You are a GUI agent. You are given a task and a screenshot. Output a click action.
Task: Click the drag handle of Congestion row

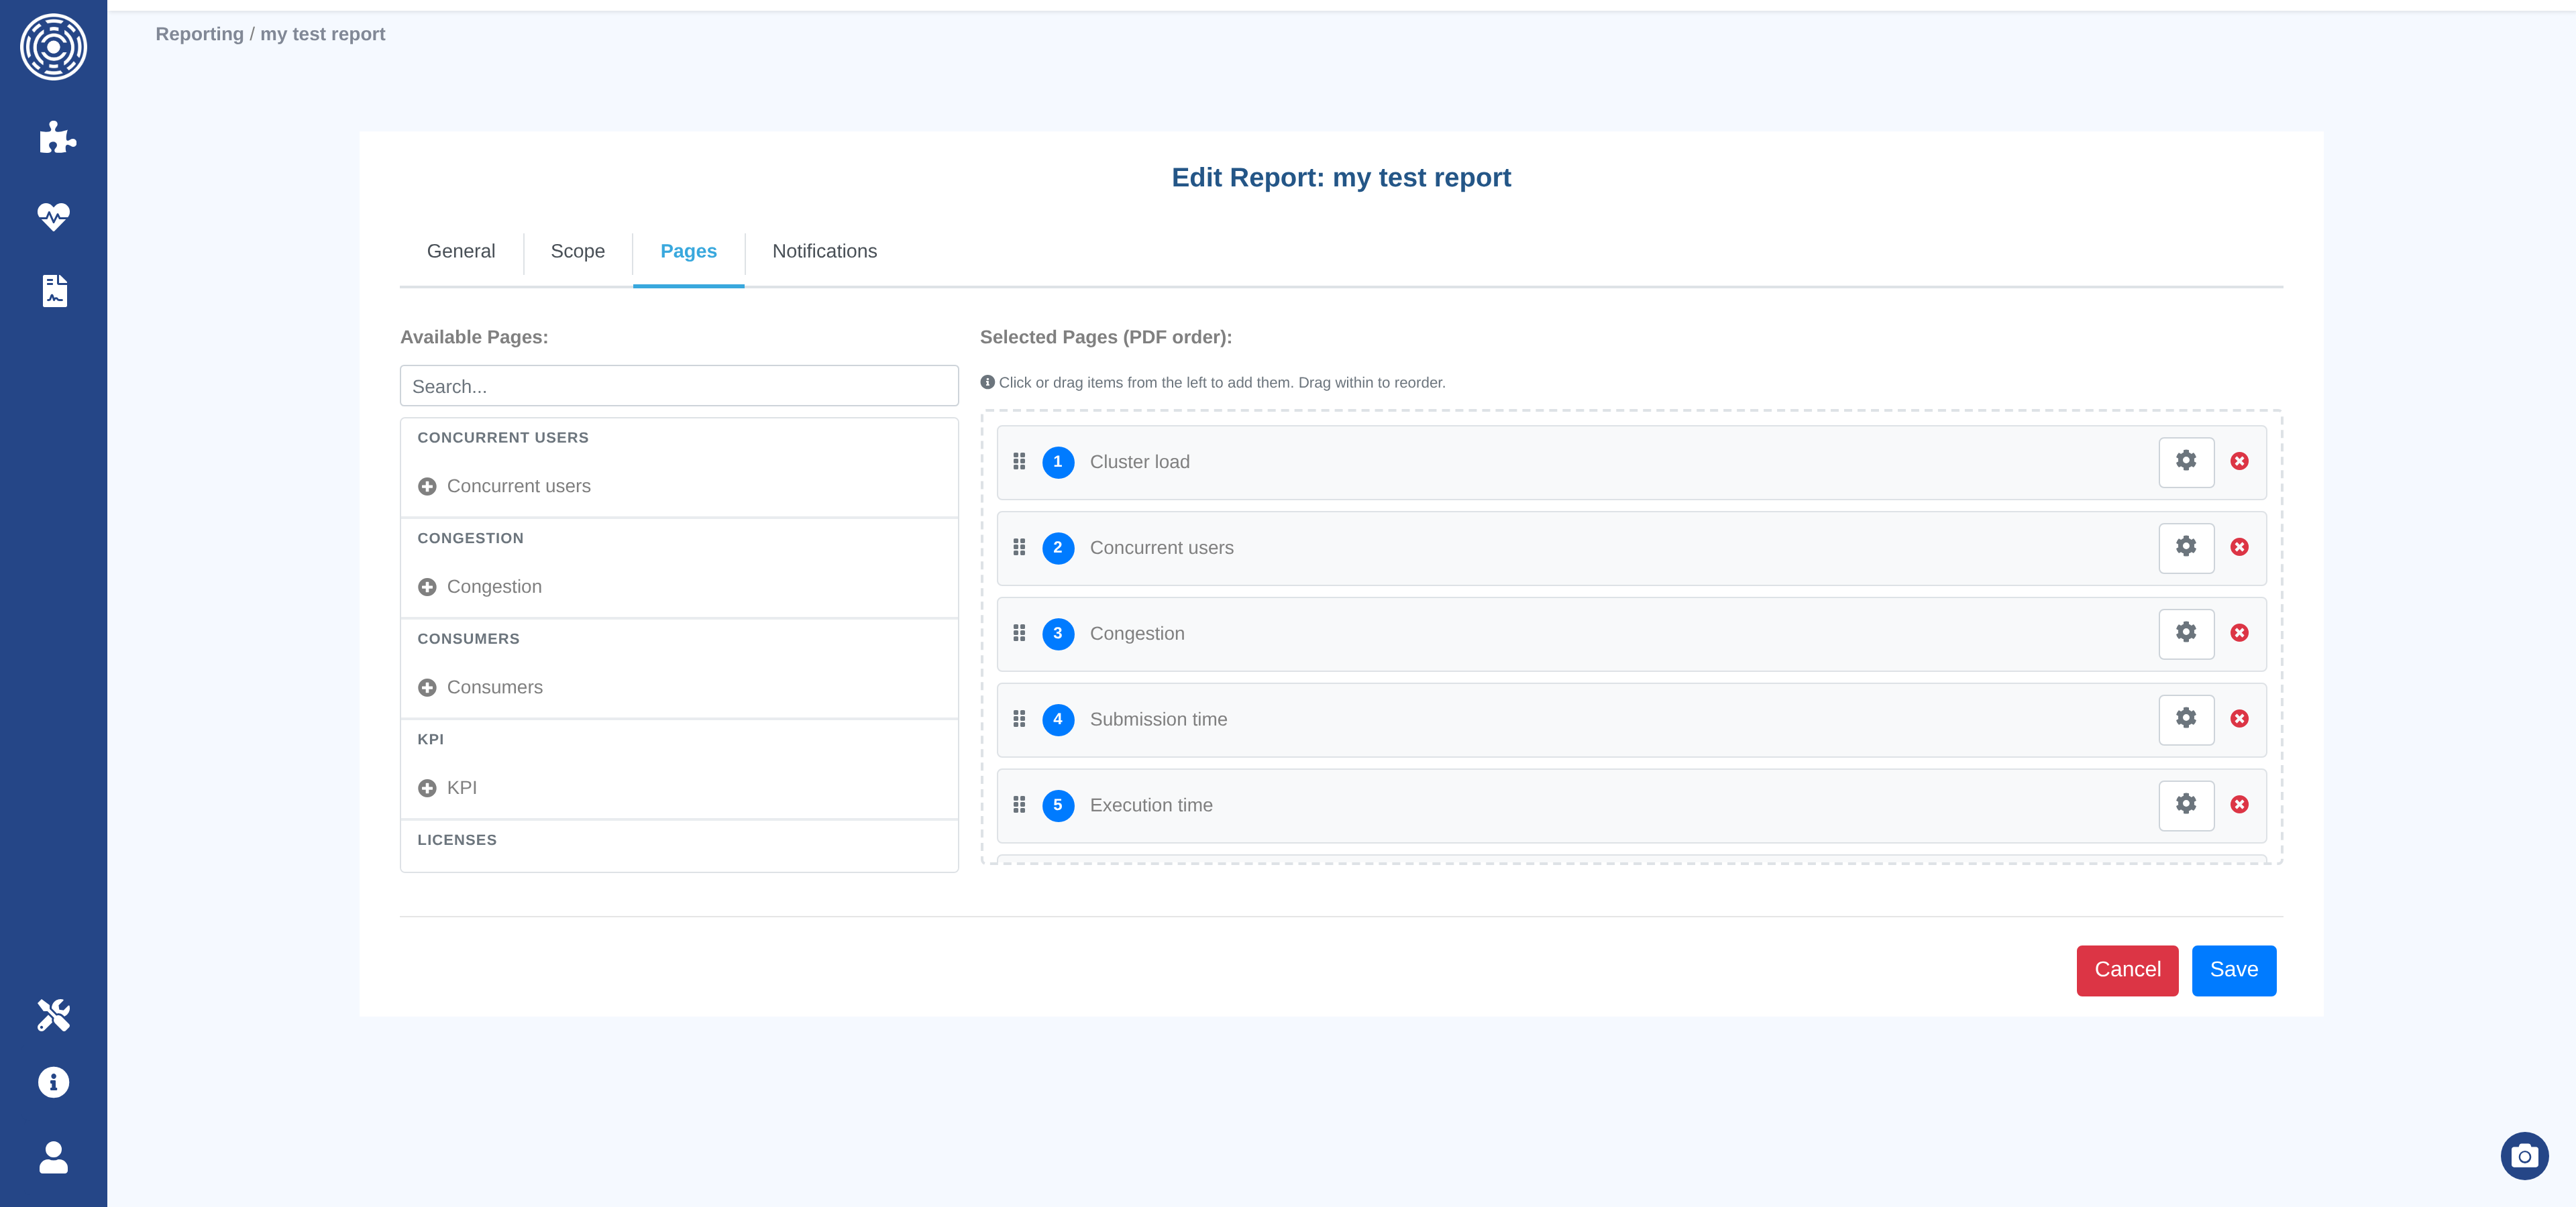click(1019, 634)
